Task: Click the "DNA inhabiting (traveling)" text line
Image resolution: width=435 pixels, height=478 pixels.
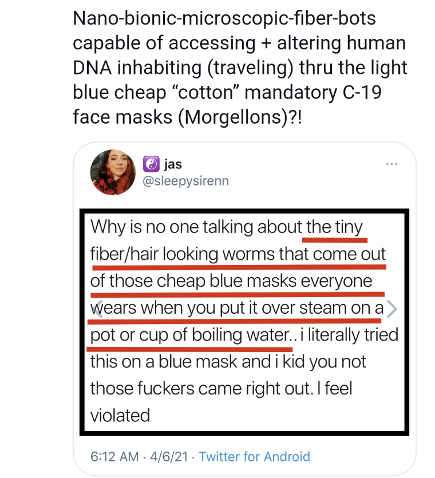Action: [192, 68]
